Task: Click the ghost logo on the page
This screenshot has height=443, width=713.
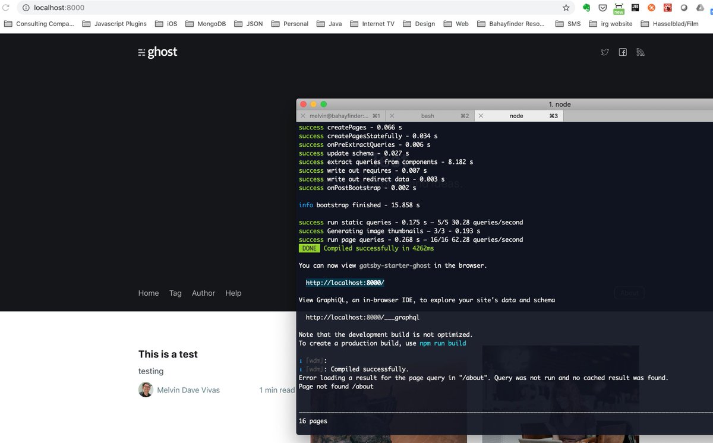Action: [157, 52]
